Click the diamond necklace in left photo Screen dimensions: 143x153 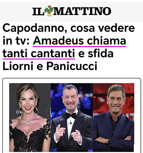tap(28, 122)
